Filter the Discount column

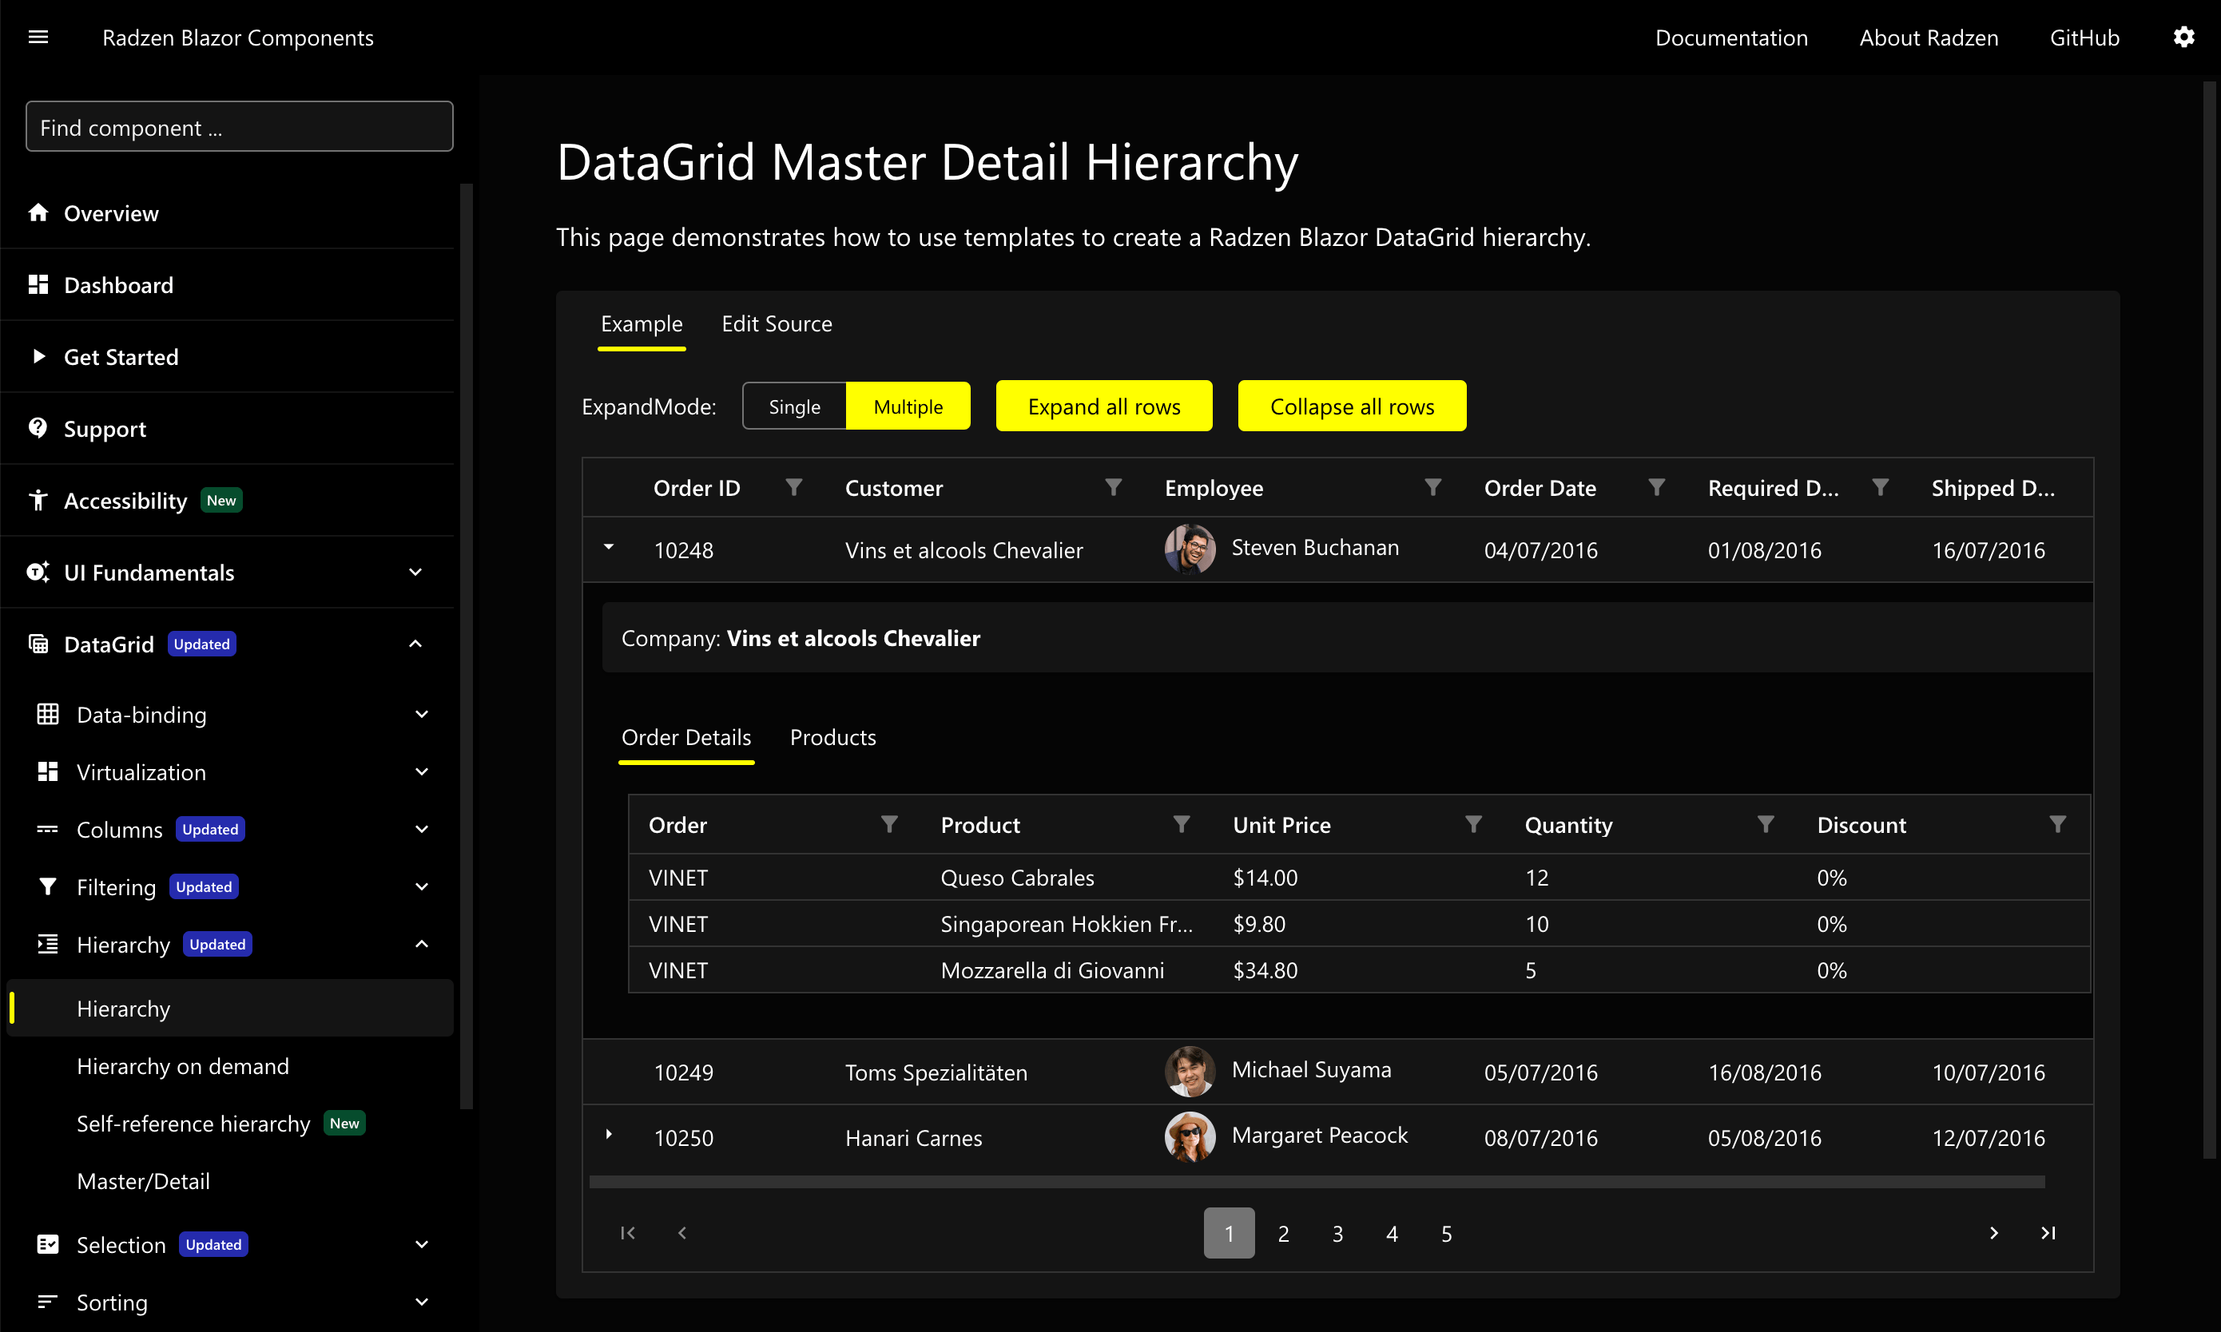[x=2057, y=824]
